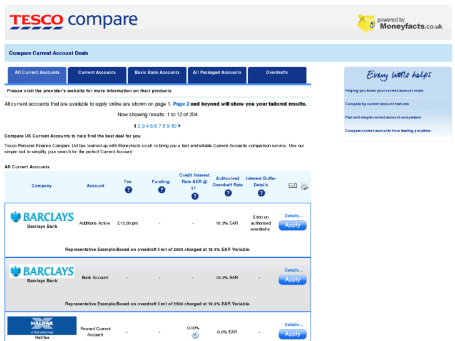
Task: Click the £300 on authorised overdrafts text
Action: 260,223
